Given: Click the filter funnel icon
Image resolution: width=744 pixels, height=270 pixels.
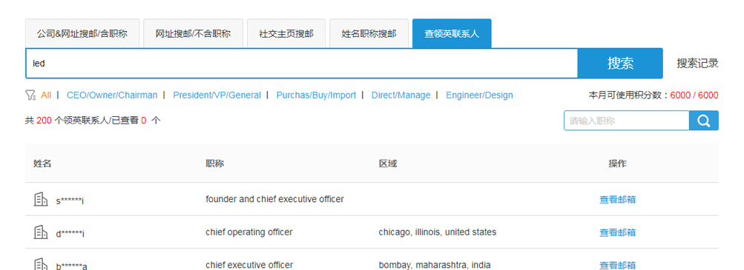Looking at the screenshot, I should [x=30, y=95].
